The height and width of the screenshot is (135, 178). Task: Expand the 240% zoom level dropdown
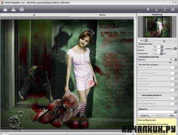[146, 40]
